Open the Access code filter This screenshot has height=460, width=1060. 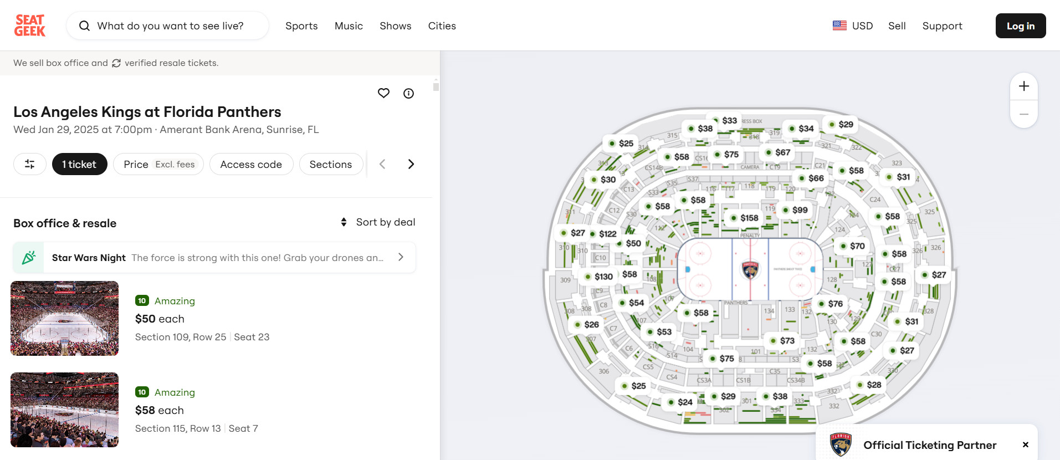click(251, 164)
